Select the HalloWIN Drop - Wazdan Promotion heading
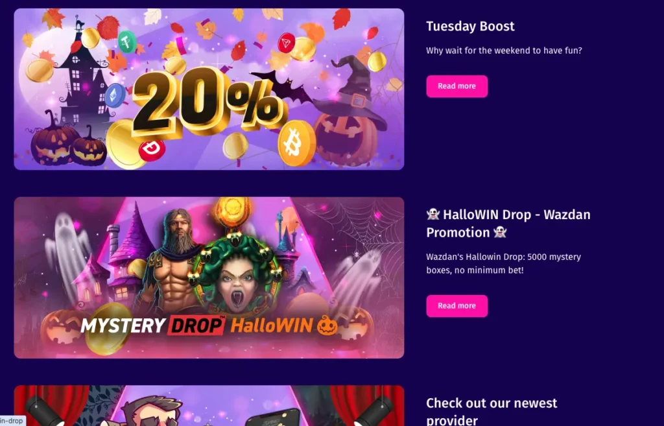Image resolution: width=664 pixels, height=426 pixels. (508, 223)
